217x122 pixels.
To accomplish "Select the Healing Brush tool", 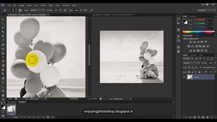I will [x=3, y=45].
